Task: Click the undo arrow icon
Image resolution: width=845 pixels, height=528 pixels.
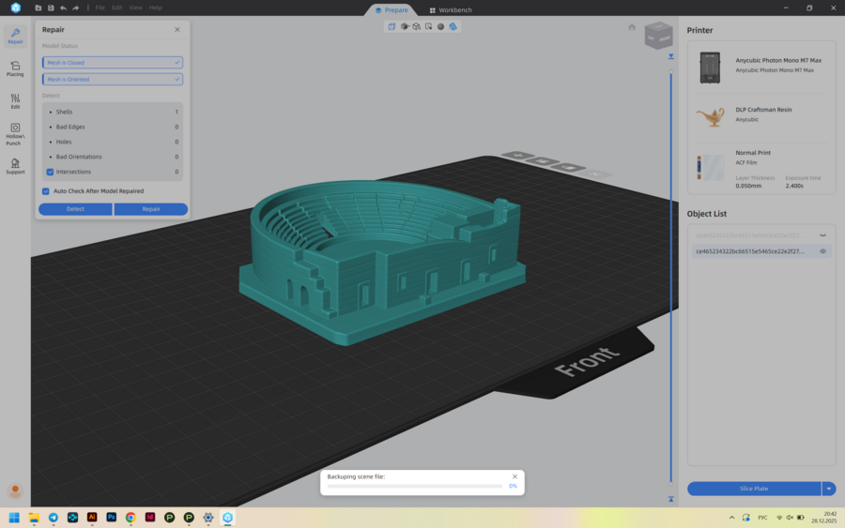Action: (x=63, y=8)
